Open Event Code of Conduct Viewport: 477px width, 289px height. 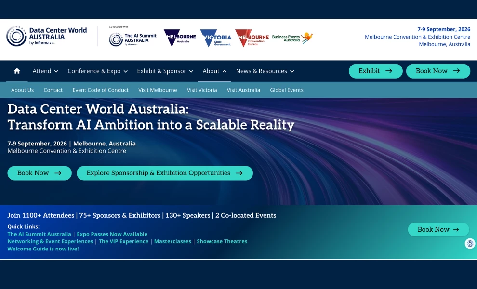click(x=100, y=90)
